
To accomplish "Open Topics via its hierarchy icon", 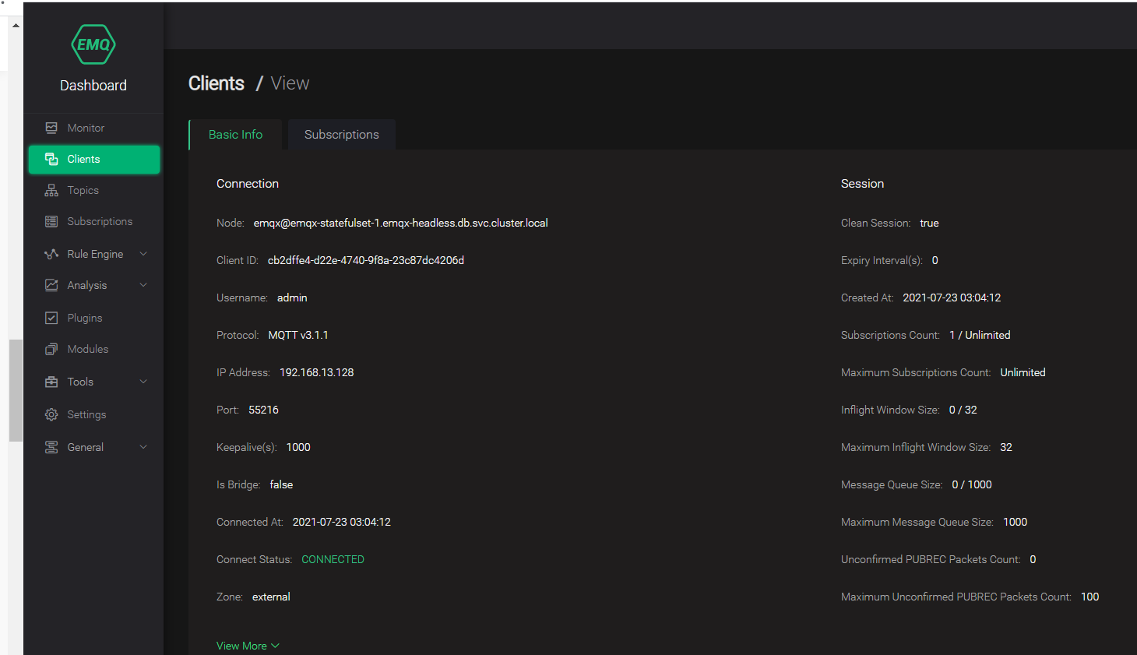I will [51, 190].
